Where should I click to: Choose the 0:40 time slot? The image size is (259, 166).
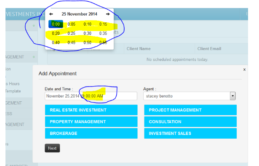[x=56, y=43]
